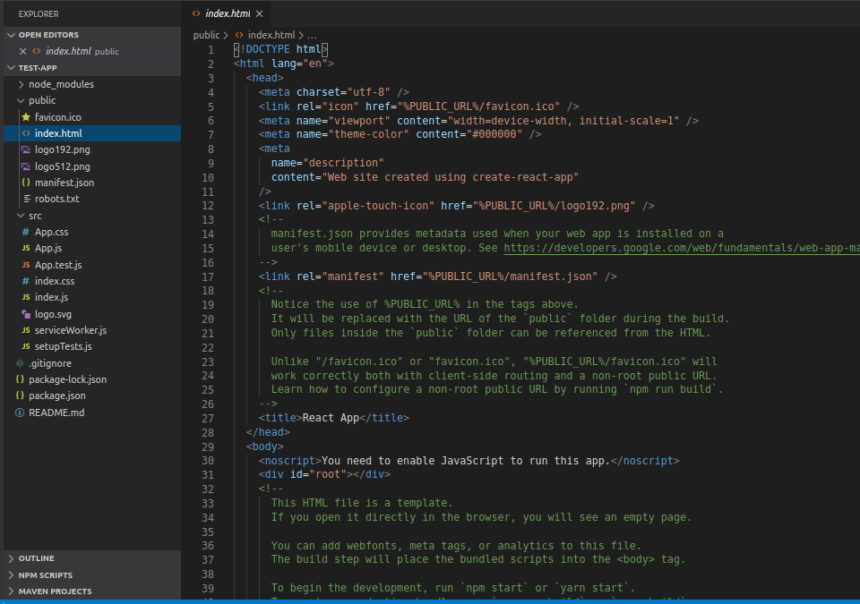This screenshot has width=860, height=604.
Task: Click the HTML icon beside index.html in tree
Action: tap(26, 133)
